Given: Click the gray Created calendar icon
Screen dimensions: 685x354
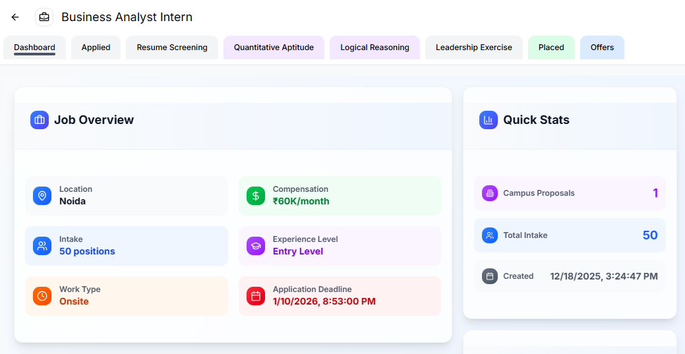Looking at the screenshot, I should (490, 276).
